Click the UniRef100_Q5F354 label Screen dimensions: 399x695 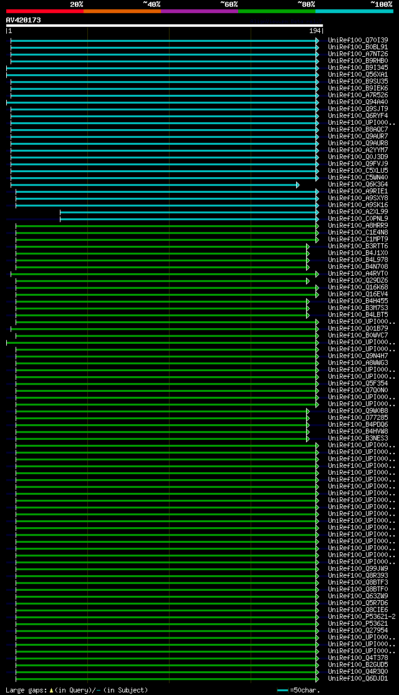(x=358, y=384)
